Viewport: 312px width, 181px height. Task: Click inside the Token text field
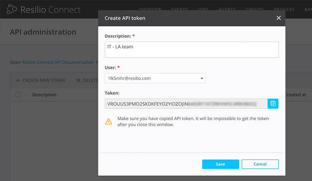pos(186,104)
